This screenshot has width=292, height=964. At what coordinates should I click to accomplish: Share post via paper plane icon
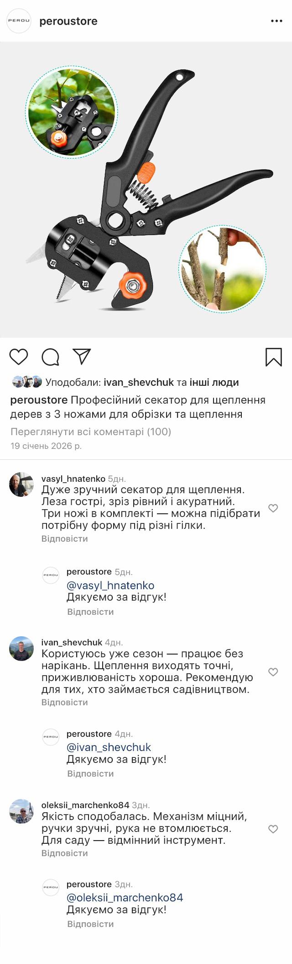point(82,357)
